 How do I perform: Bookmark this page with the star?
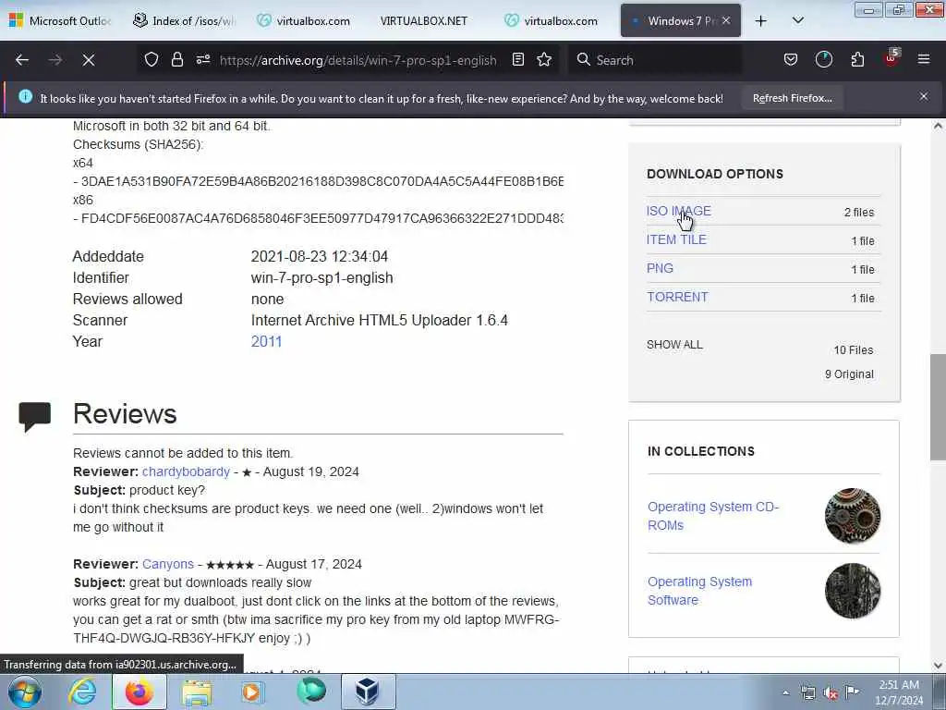point(544,60)
